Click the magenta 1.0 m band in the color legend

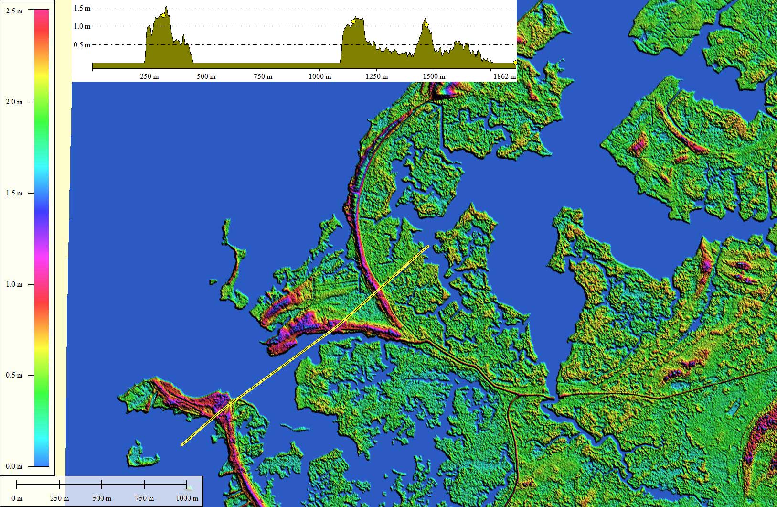click(42, 284)
